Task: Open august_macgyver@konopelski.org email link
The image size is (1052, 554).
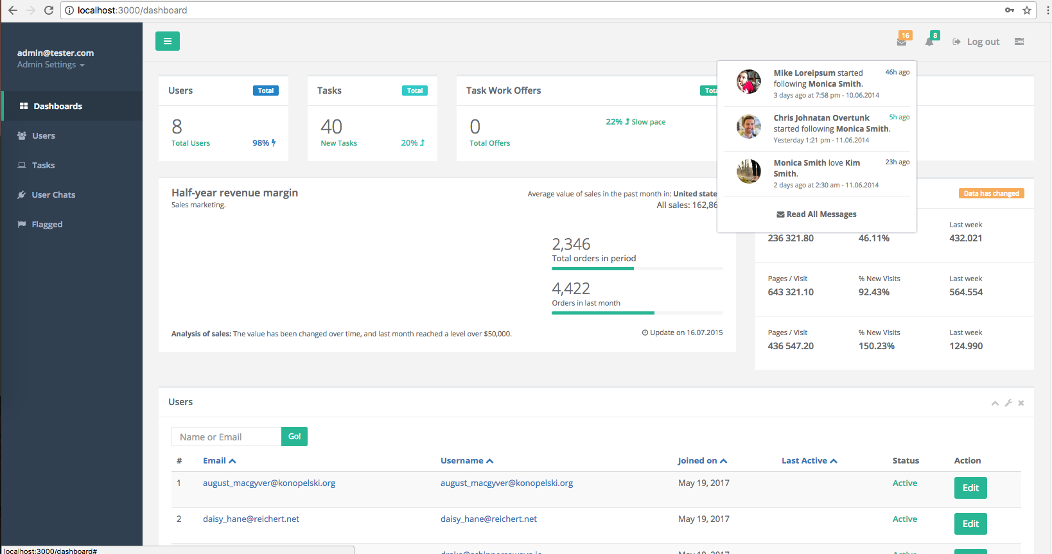Action: pos(269,483)
